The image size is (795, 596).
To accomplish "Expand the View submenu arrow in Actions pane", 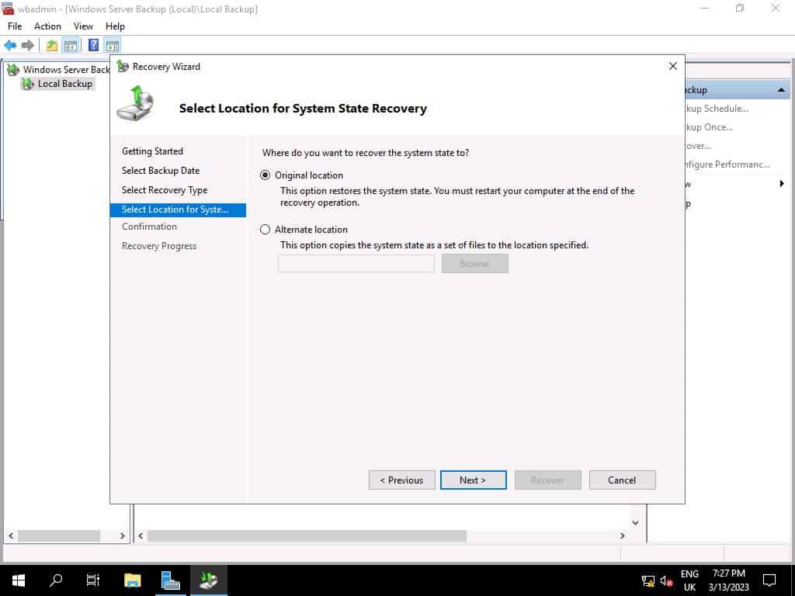I will pos(781,183).
